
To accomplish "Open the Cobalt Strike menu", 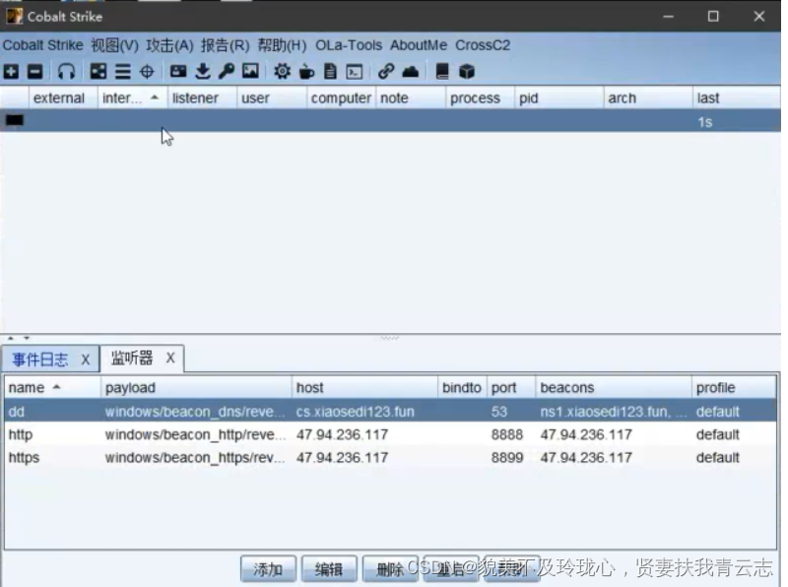I will (42, 45).
